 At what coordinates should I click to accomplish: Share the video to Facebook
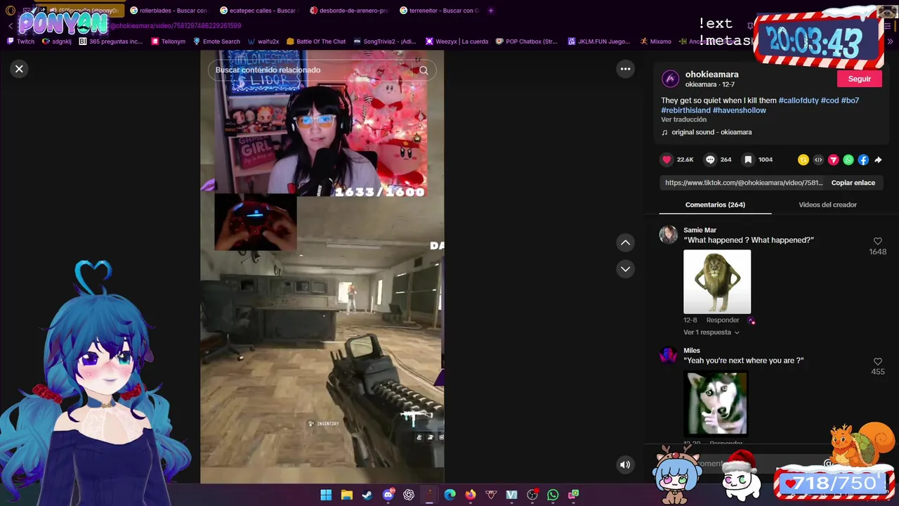click(x=863, y=160)
